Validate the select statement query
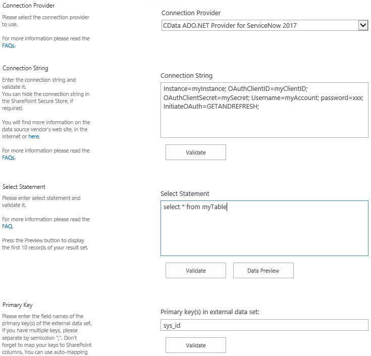The width and height of the screenshot is (371, 356). [196, 271]
